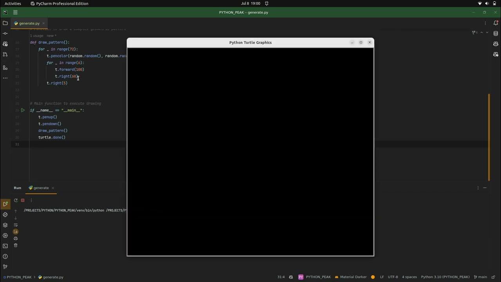The width and height of the screenshot is (501, 282).
Task: Jump to next highlighted problem arrow
Action: pos(487,33)
